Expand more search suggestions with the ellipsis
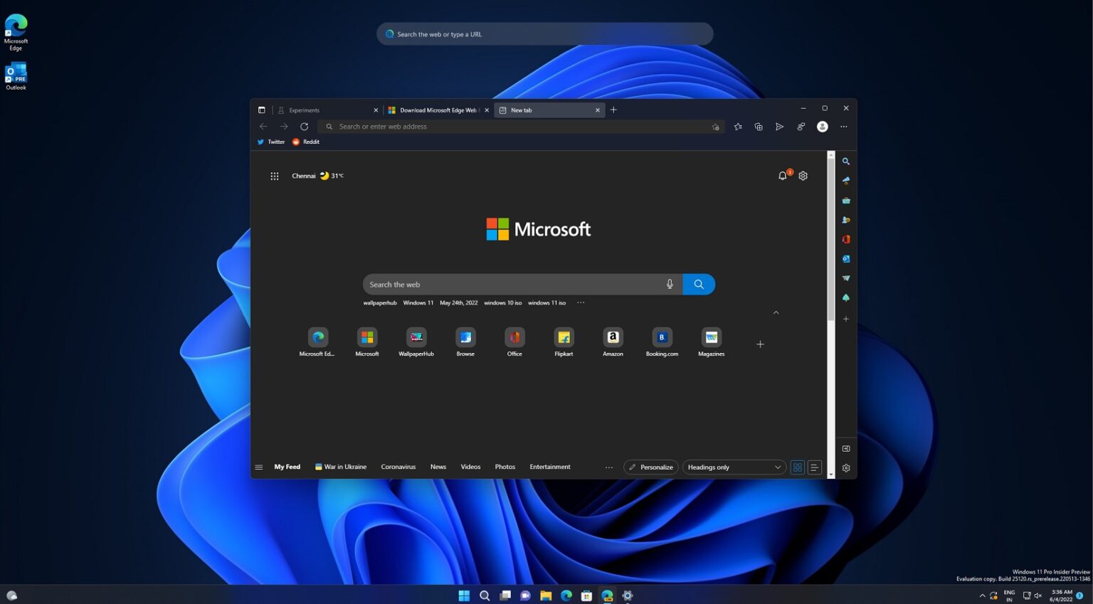Image resolution: width=1093 pixels, height=604 pixels. 581,302
